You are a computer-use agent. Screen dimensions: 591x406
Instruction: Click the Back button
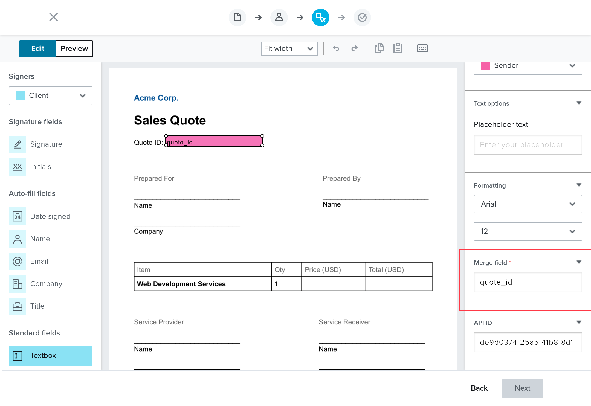pyautogui.click(x=479, y=388)
